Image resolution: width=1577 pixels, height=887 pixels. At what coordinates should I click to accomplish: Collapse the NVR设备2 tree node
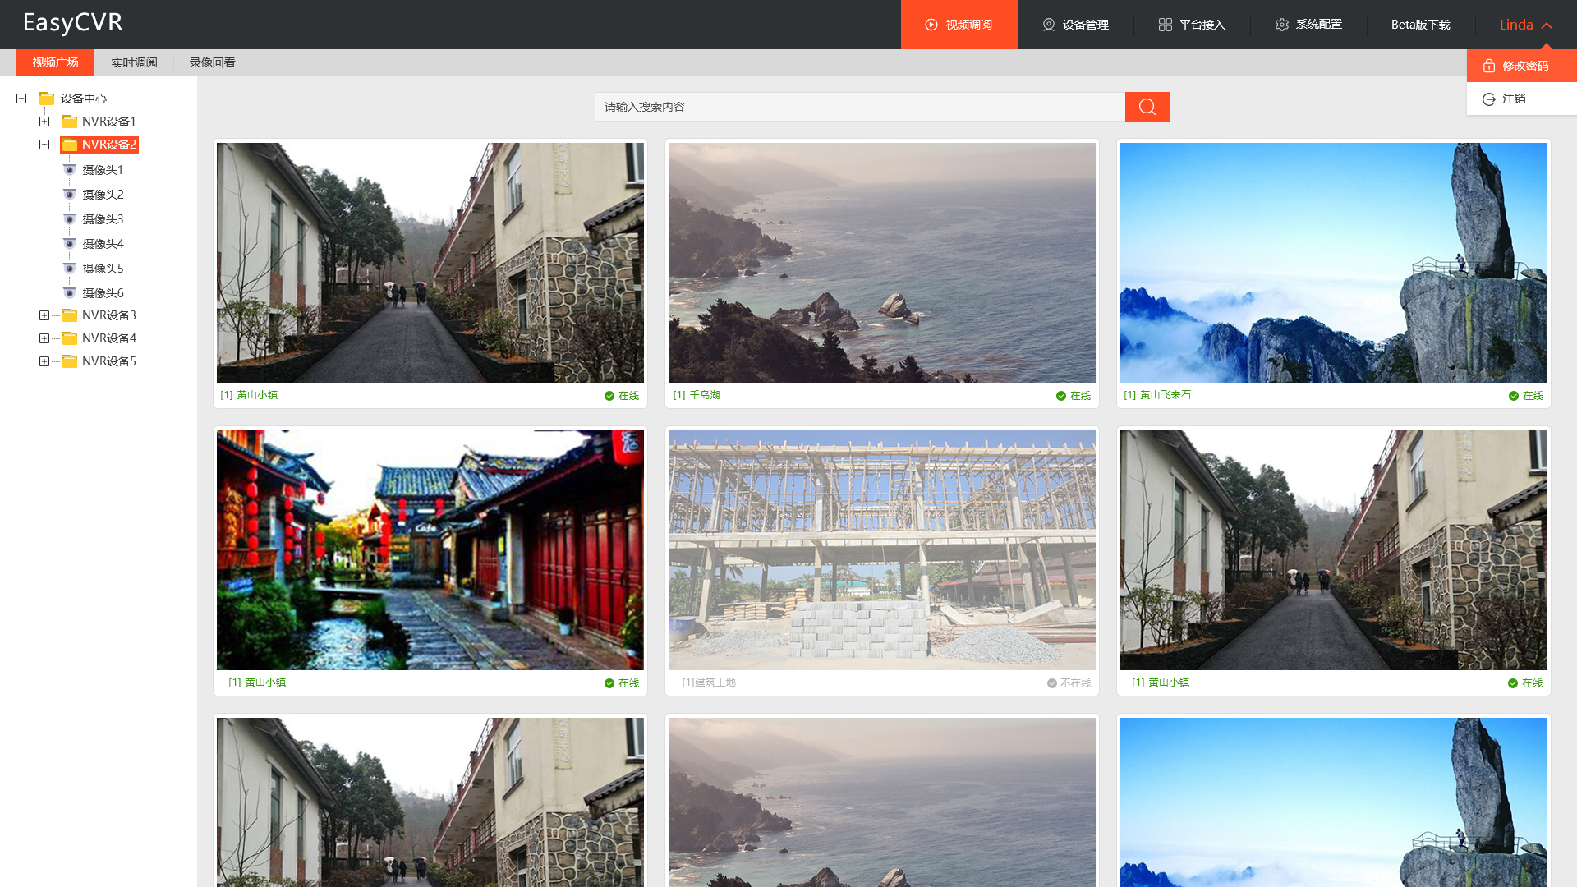(x=44, y=144)
